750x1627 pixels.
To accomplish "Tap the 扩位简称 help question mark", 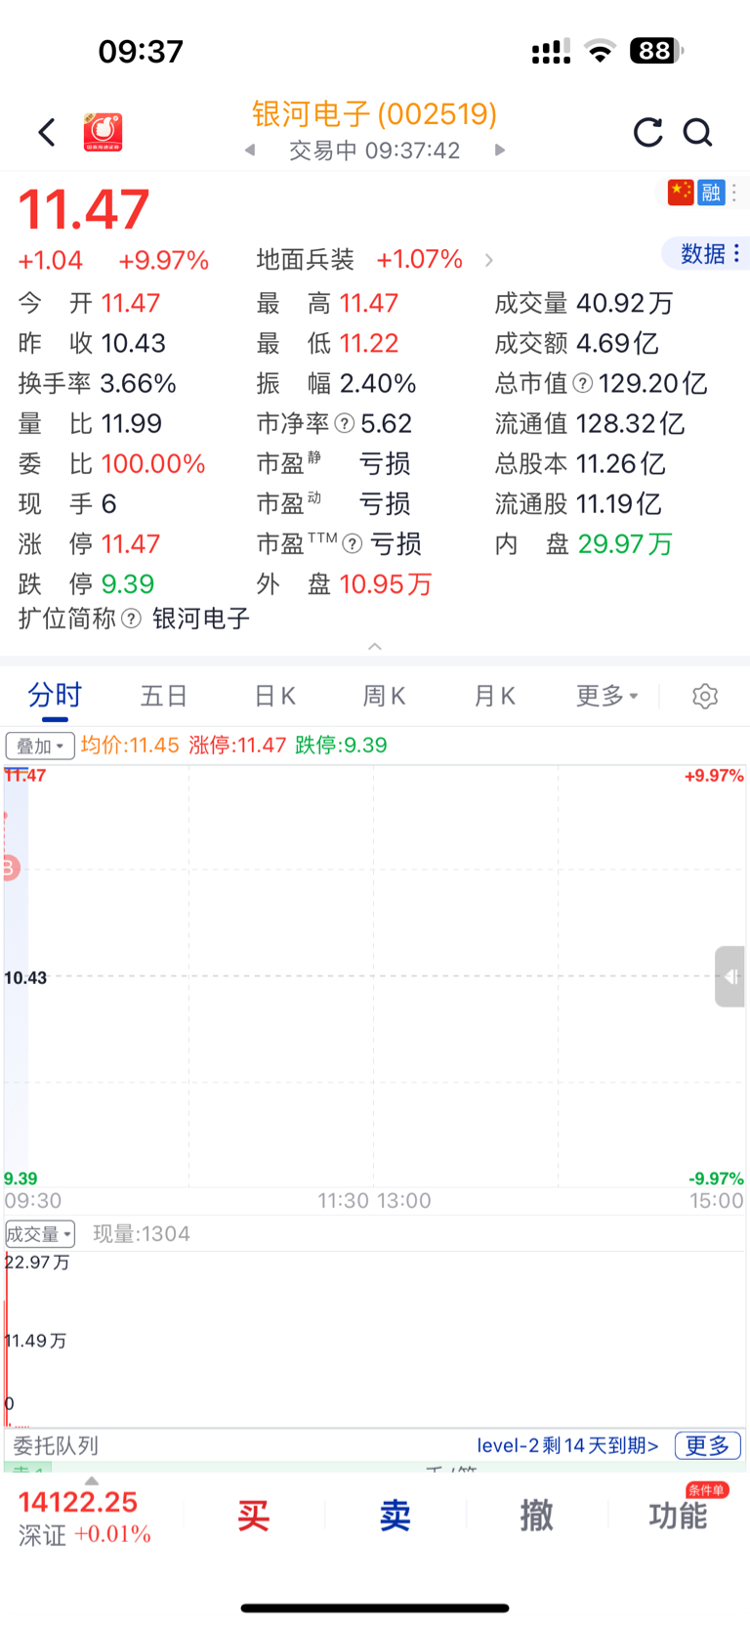I will click(131, 619).
